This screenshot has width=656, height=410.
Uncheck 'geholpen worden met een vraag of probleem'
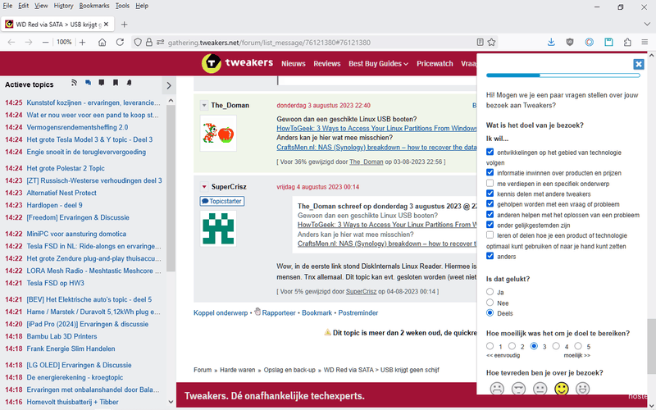point(490,203)
